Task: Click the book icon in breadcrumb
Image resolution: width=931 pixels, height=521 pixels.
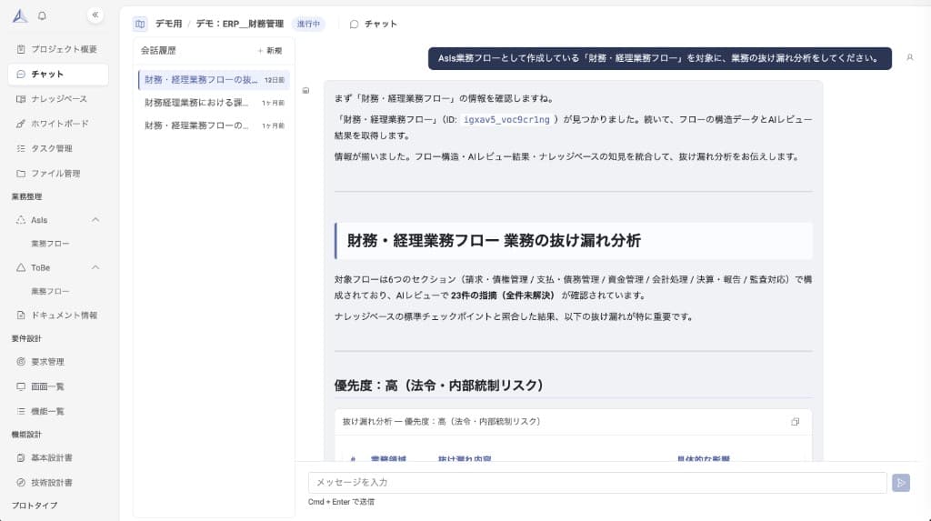Action: 140,24
